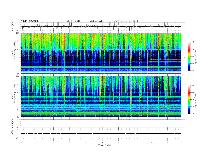Viewport: 207px width, 160px height.
Task: Click the "-3" value on the ch.1 color bar
Action: click(193, 42)
